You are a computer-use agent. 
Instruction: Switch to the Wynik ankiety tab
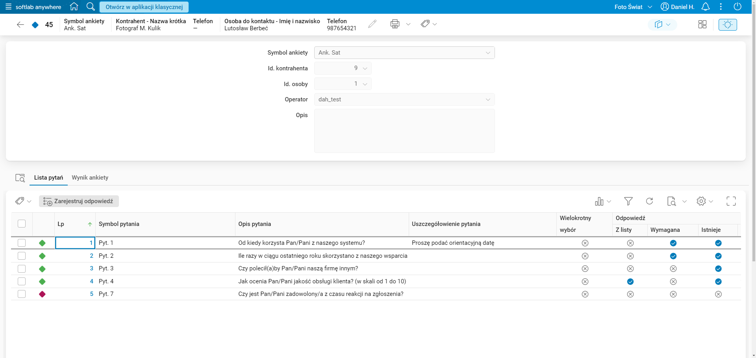point(90,178)
